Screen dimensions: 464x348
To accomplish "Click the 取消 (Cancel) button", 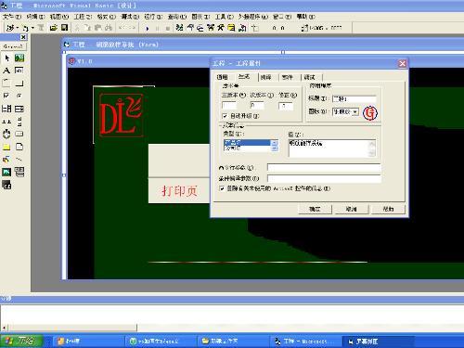I will point(351,209).
